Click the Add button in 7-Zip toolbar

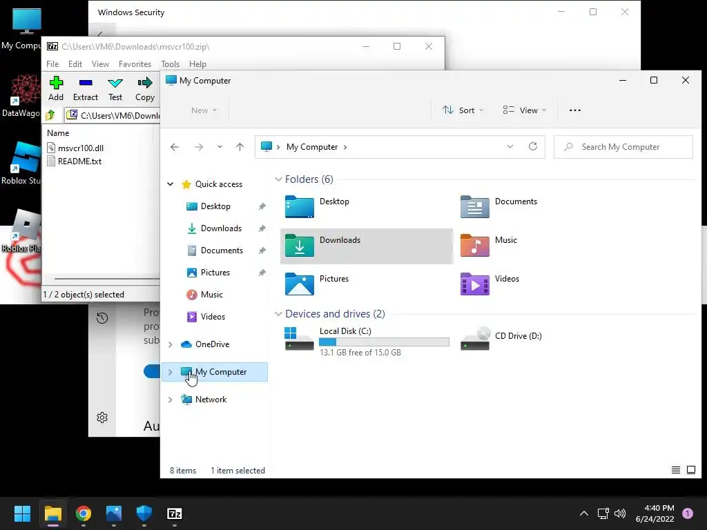[x=56, y=88]
